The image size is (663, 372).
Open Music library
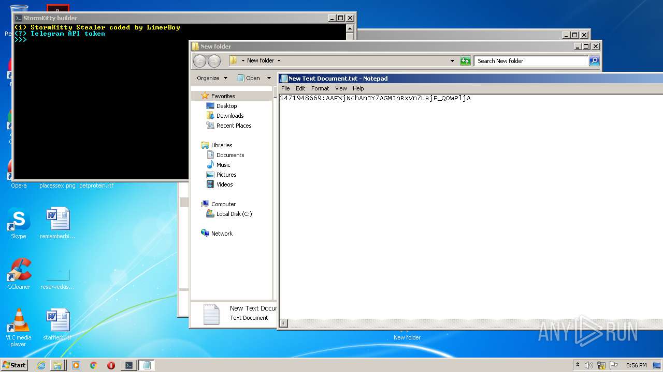[x=223, y=165]
